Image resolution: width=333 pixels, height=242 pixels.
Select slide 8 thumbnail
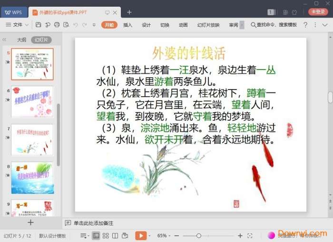tap(32, 178)
